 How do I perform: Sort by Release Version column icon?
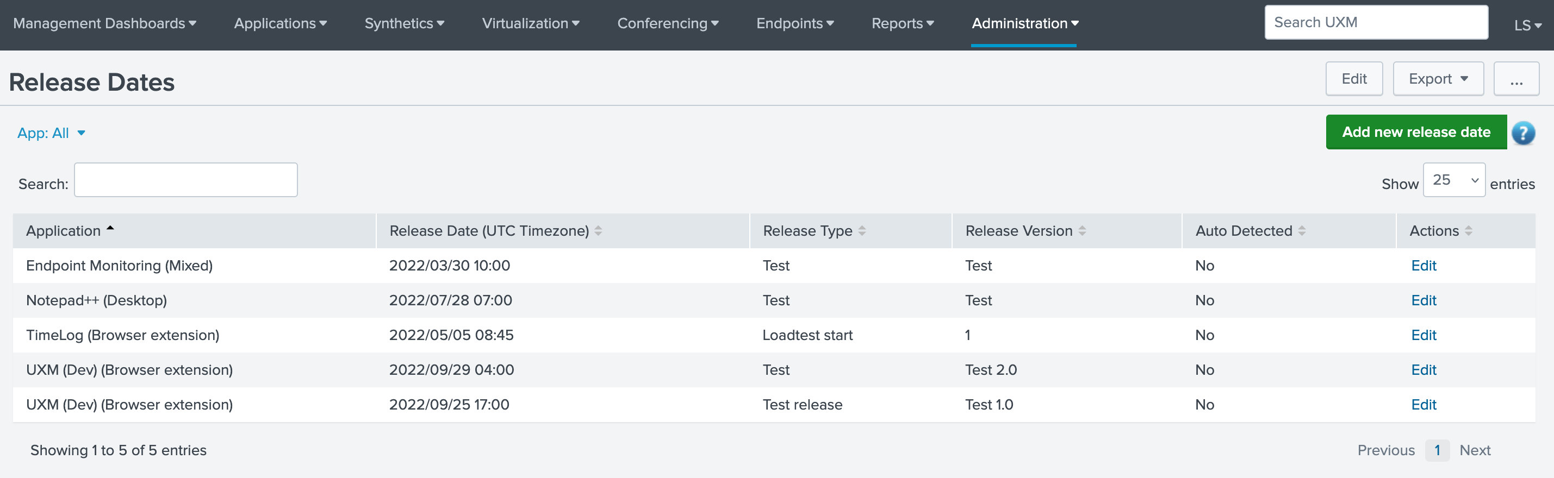coord(1081,231)
